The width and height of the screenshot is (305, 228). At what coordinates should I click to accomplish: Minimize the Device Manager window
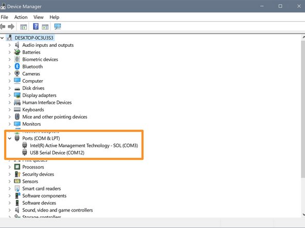[x=262, y=6]
